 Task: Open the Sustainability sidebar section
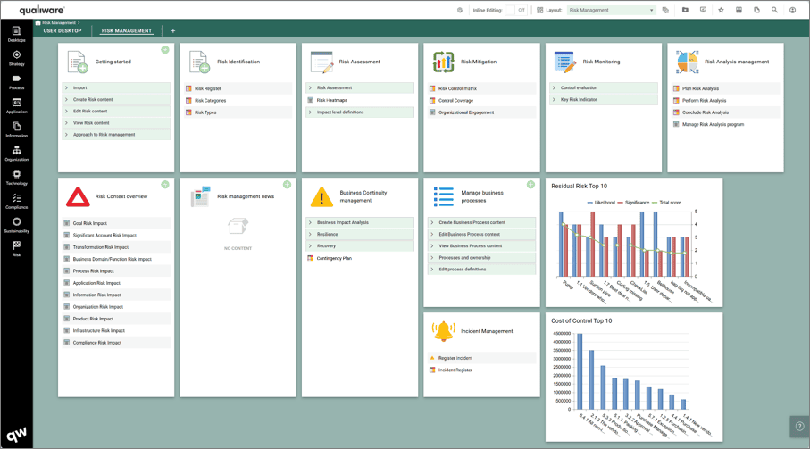pos(16,225)
